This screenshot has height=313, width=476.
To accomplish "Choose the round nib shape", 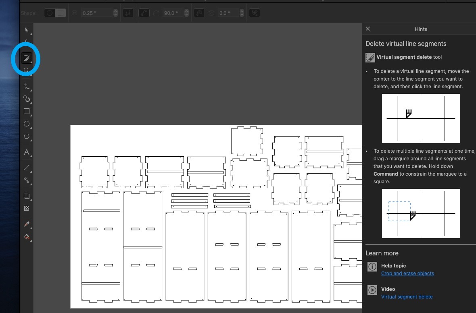I will point(50,13).
